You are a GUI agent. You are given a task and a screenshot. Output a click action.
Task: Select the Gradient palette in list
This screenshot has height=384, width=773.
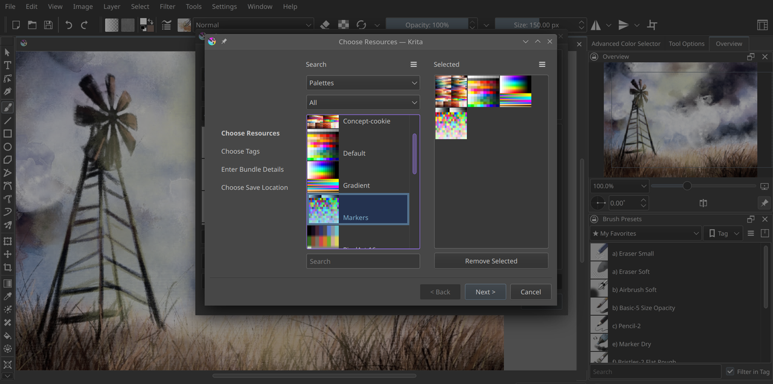(x=358, y=177)
